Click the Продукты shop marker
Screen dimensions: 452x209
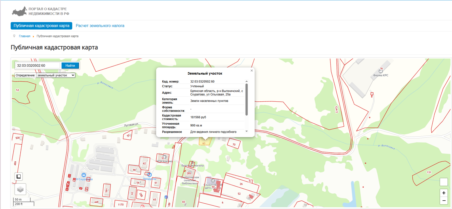tap(149, 175)
